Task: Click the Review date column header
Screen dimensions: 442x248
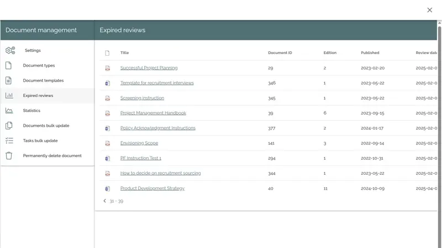Action: [426, 52]
